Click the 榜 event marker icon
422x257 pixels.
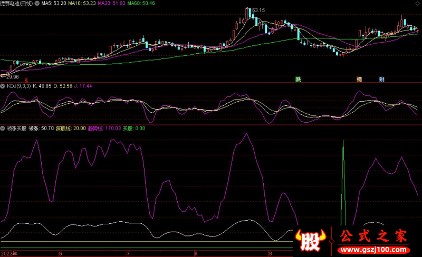[359, 80]
